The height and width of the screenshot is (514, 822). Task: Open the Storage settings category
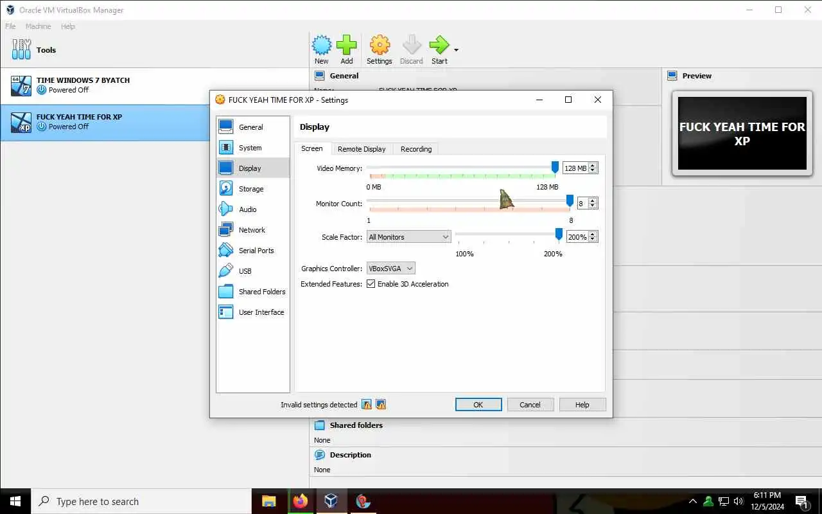click(253, 189)
